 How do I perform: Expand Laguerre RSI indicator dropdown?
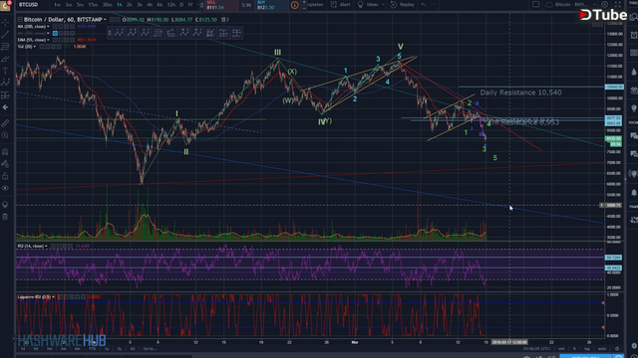pos(53,297)
